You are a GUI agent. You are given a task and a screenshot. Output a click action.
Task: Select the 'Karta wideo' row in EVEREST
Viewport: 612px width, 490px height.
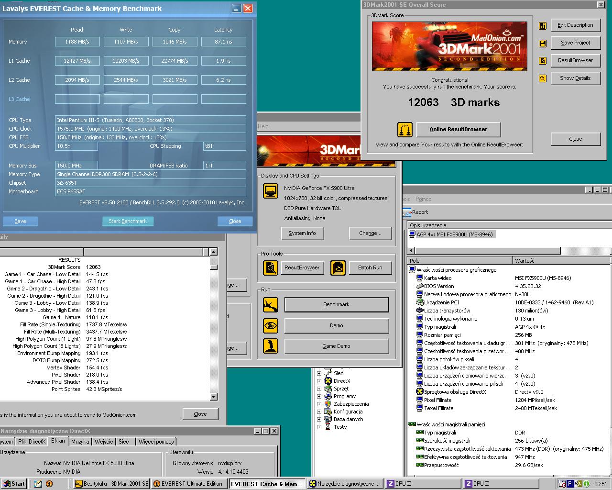tap(510, 278)
